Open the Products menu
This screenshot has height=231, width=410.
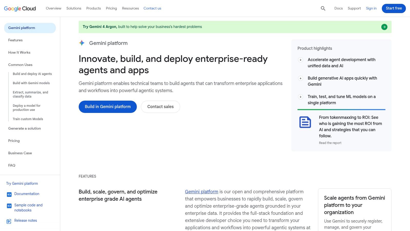click(94, 8)
